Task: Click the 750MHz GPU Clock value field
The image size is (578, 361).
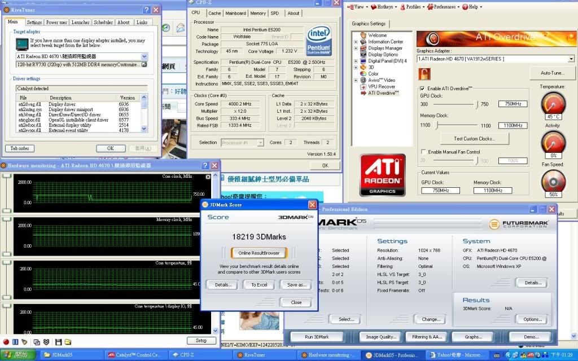Action: pos(513,104)
